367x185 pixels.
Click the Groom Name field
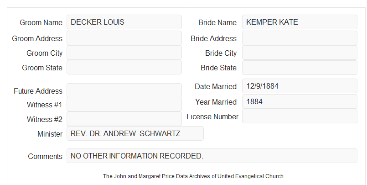click(x=124, y=22)
